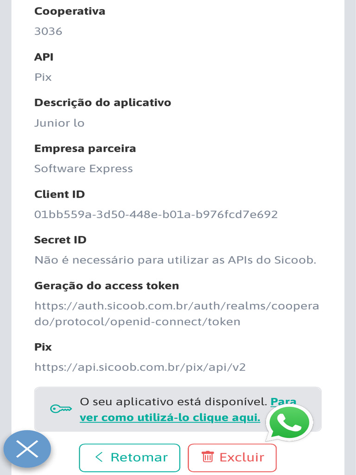Click the access token URL text

pos(176,314)
